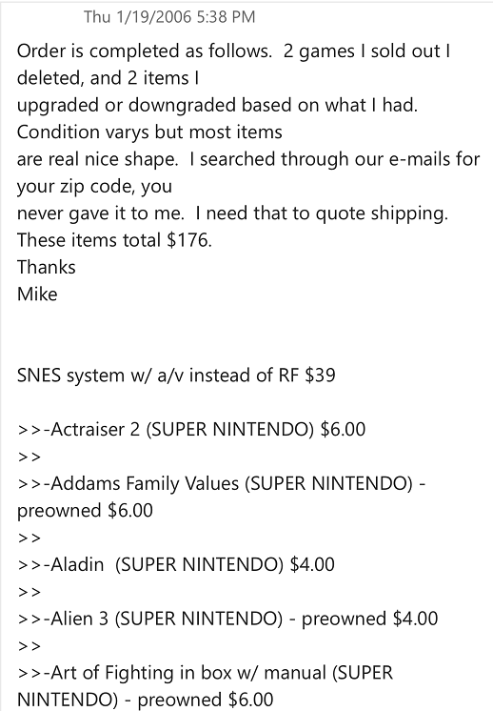Click the 'upgraded or downgraded' sentence
Viewport: 493px width, 711px height.
217,105
